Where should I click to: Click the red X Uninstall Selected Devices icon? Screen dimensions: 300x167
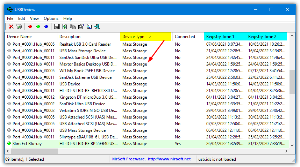pos(11,26)
